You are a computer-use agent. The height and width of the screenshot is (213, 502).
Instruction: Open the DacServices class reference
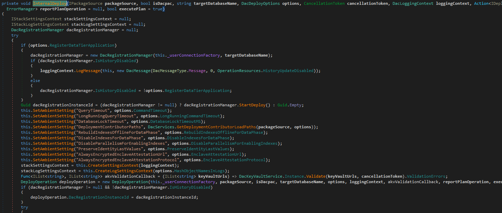point(161,127)
